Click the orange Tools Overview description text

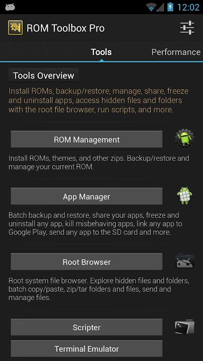point(98,100)
